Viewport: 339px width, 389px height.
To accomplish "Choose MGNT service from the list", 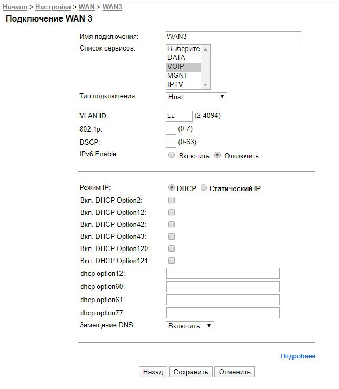I will coord(184,75).
